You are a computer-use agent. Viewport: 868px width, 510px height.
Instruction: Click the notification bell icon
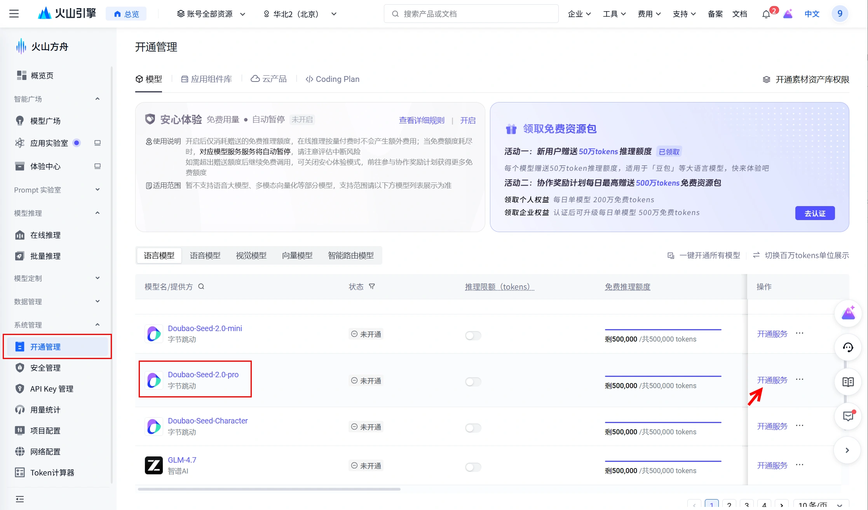pyautogui.click(x=766, y=14)
